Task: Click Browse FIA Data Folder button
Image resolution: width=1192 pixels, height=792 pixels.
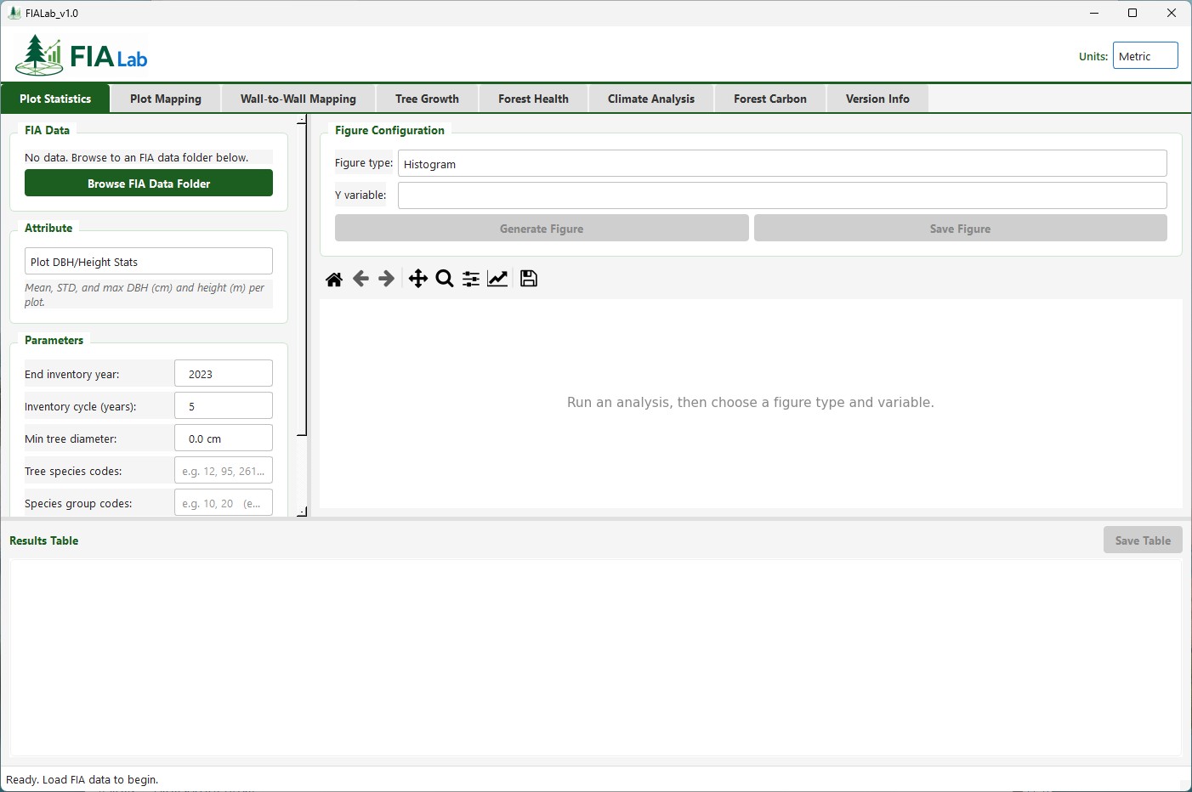Action: pos(149,183)
